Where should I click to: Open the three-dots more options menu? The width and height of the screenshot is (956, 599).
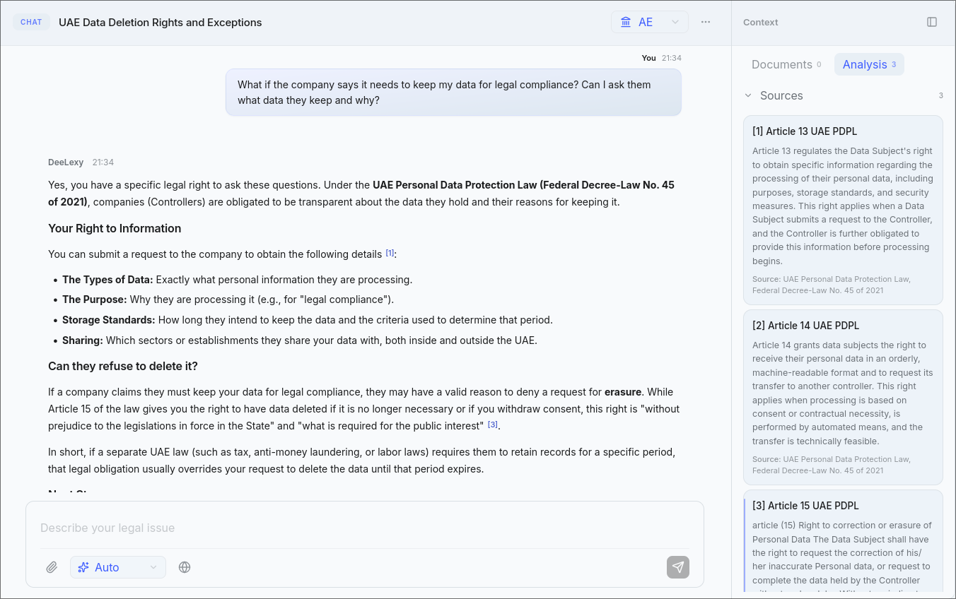706,22
